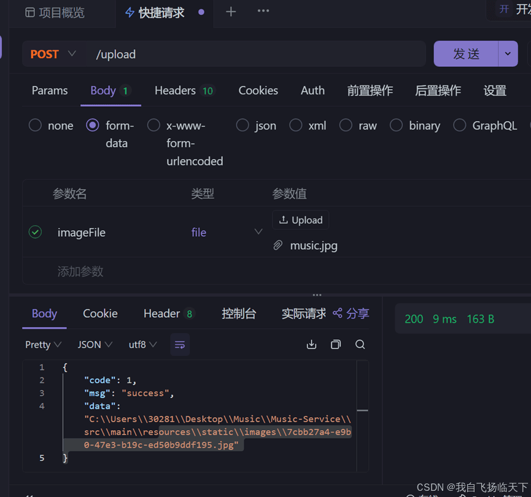Click the plus icon to add new tab
Screen dimensions: 531x497
(x=231, y=12)
